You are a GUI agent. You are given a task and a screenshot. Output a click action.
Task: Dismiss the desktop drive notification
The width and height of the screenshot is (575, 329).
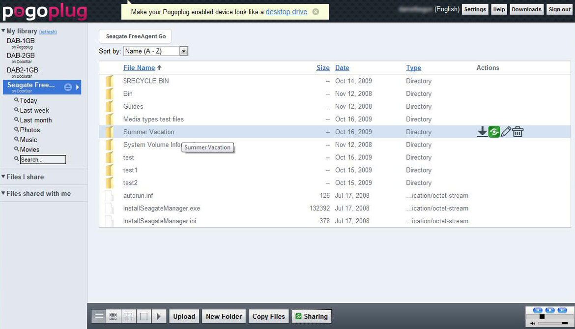(316, 12)
